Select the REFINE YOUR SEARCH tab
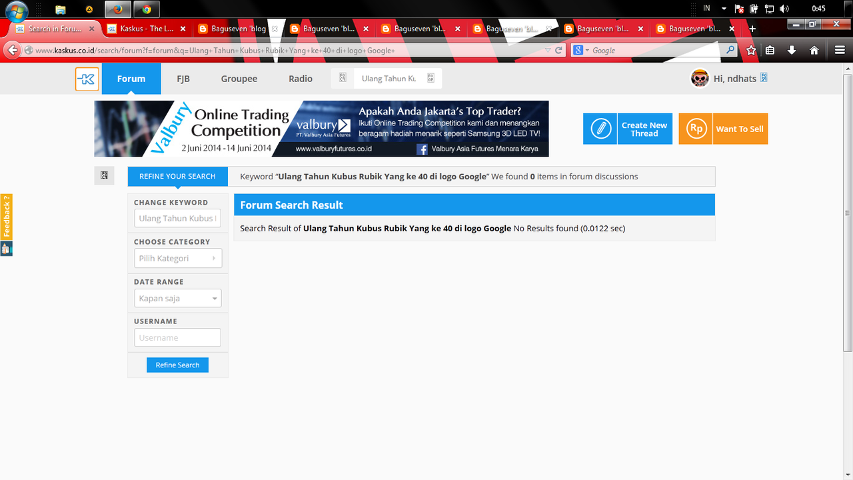Screen dimensions: 853x480 [x=177, y=177]
